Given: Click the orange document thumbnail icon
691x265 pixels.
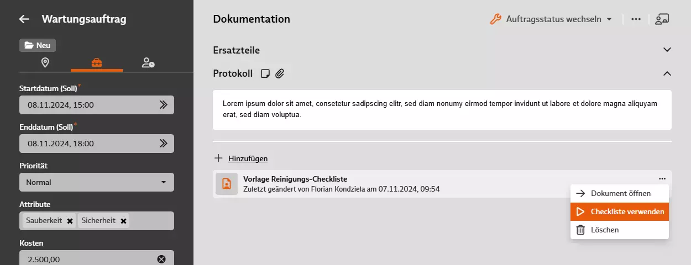Looking at the screenshot, I should [x=226, y=184].
